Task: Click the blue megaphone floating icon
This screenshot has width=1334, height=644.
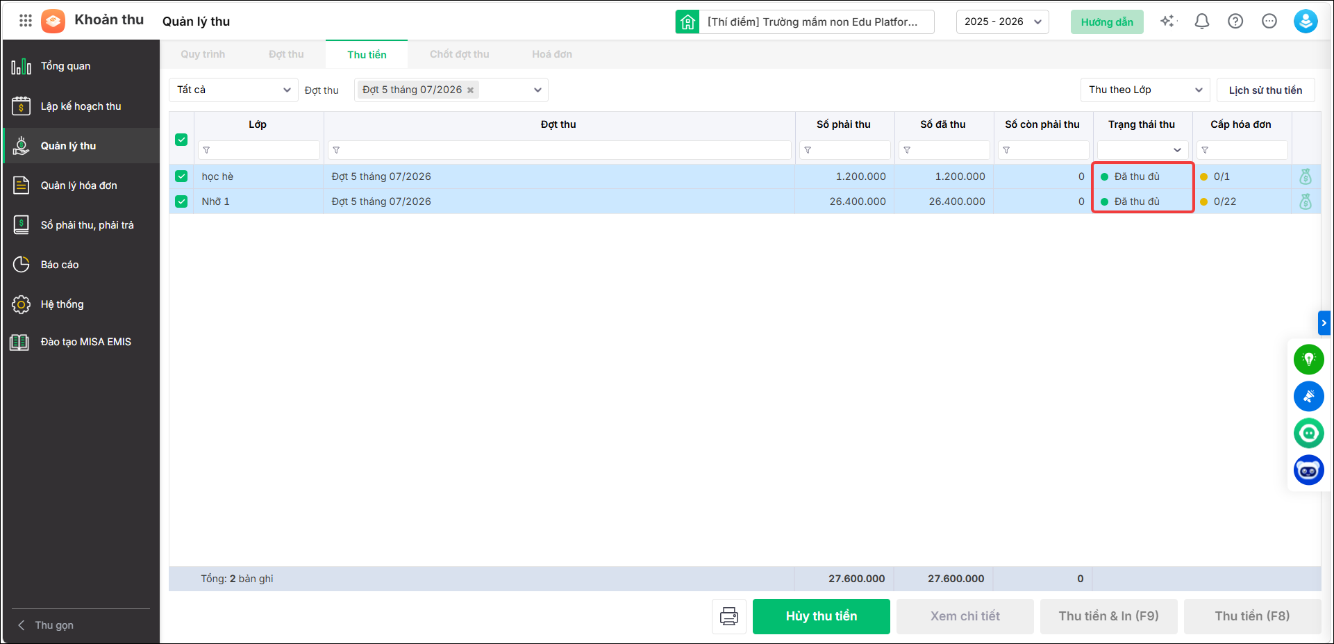Action: (x=1309, y=396)
